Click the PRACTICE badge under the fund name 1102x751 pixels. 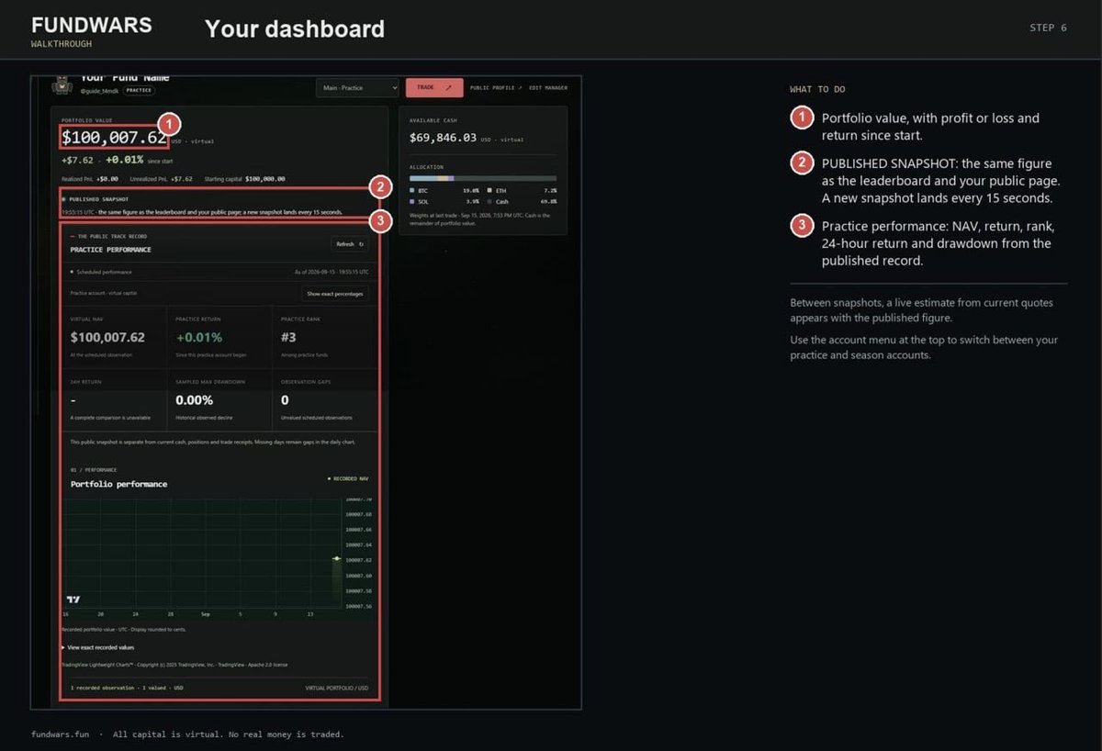point(139,91)
